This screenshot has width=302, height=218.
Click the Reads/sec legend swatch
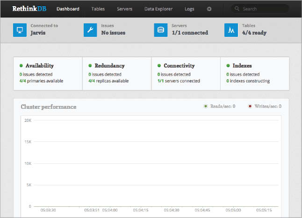[206, 106]
